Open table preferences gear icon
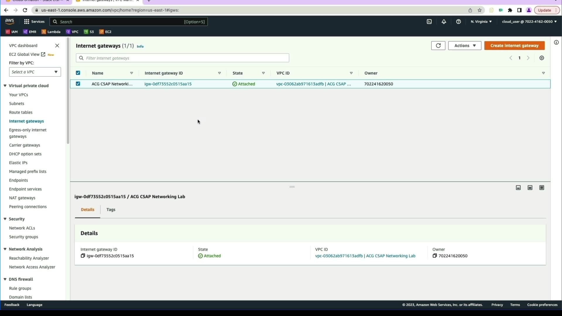Image resolution: width=562 pixels, height=316 pixels. coord(542,58)
